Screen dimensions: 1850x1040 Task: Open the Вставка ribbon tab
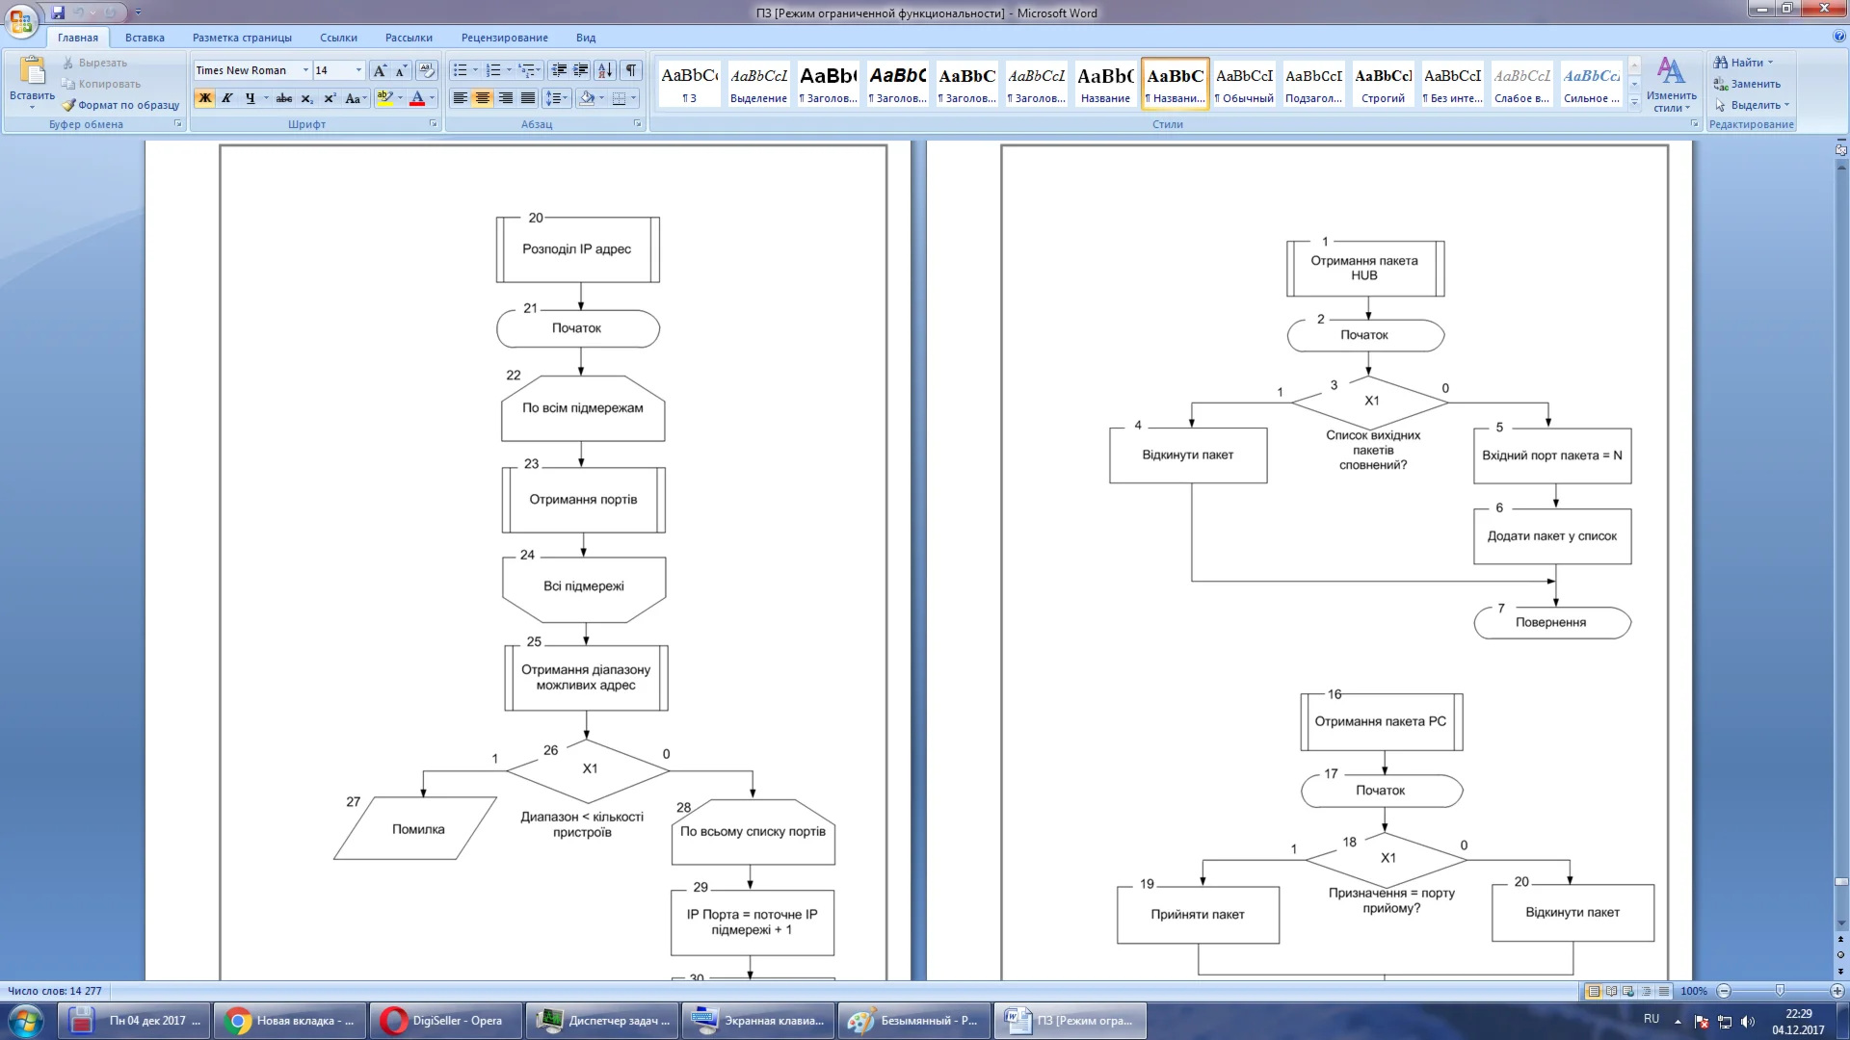click(x=145, y=38)
